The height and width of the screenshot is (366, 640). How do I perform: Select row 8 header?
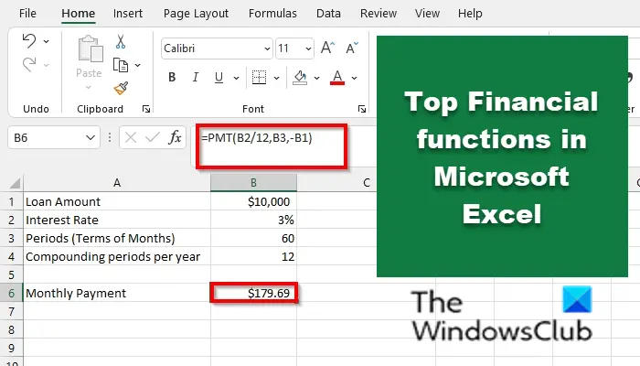tap(11, 329)
